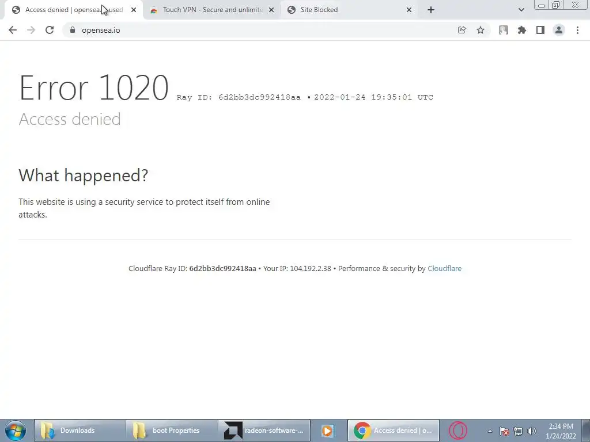Switch to the Site Blocked tab
The height and width of the screenshot is (442, 590).
(349, 10)
